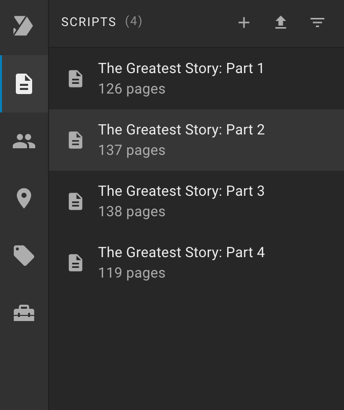Open the Scripts section in sidebar
This screenshot has height=410, width=344.
tap(24, 84)
